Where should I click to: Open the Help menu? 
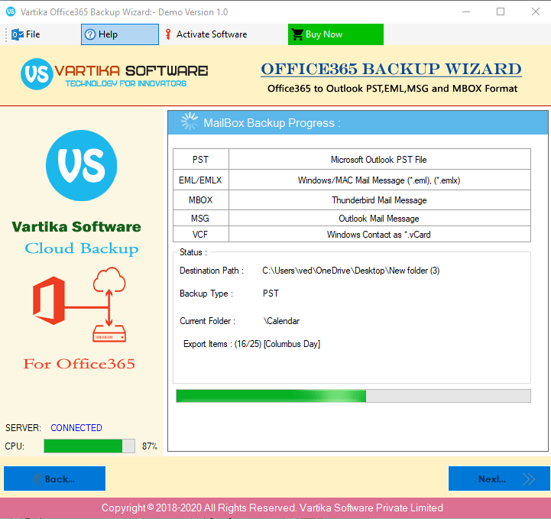point(120,34)
